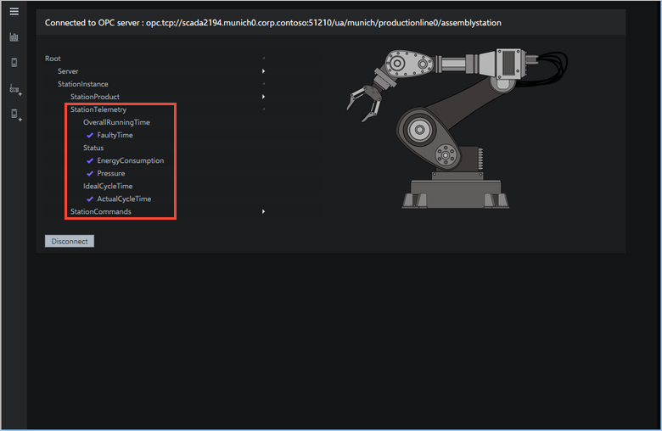Click the Disconnect button
This screenshot has height=431, width=662.
click(70, 241)
